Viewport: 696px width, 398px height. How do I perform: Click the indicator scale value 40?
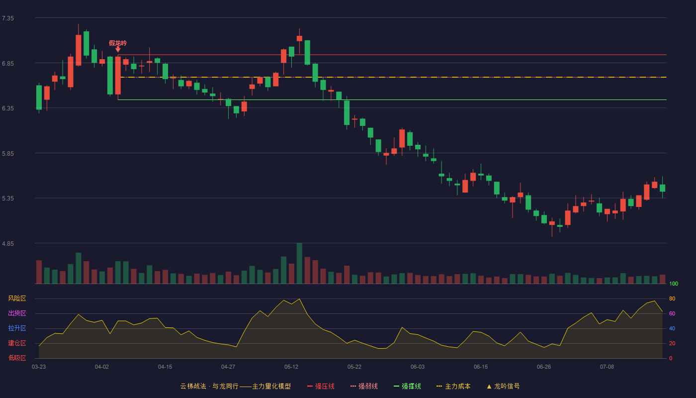click(x=672, y=328)
